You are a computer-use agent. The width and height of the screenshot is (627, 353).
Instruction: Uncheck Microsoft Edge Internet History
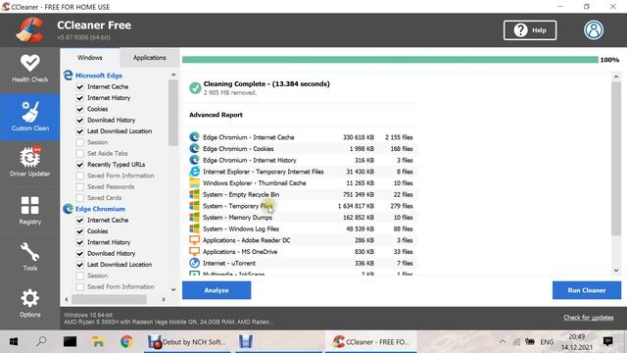[x=80, y=98]
